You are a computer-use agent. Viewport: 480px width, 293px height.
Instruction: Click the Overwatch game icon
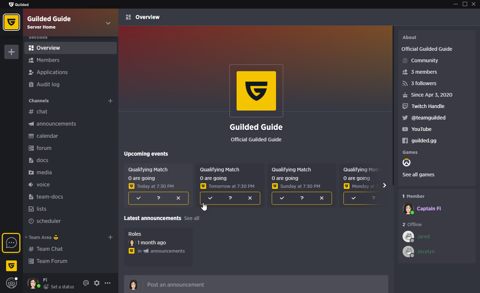(406, 162)
